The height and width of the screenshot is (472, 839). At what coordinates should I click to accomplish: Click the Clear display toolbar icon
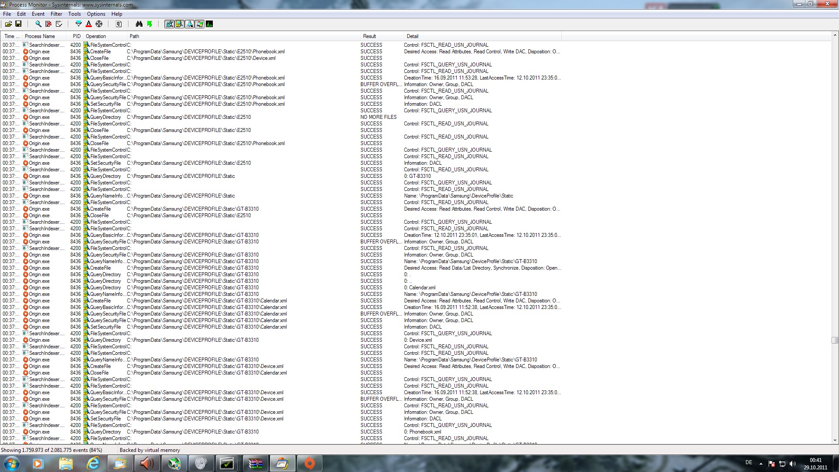[x=59, y=24]
